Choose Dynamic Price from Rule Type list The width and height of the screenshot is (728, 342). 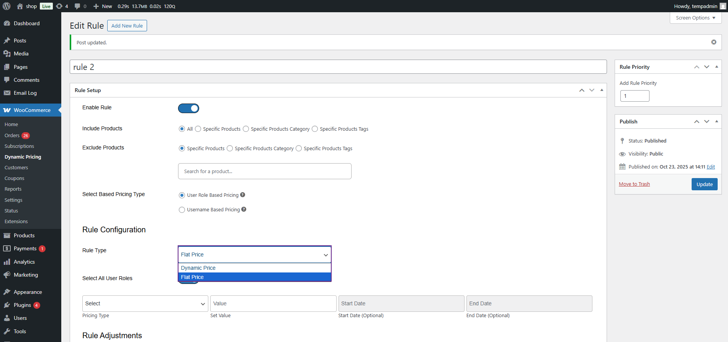[x=198, y=268]
